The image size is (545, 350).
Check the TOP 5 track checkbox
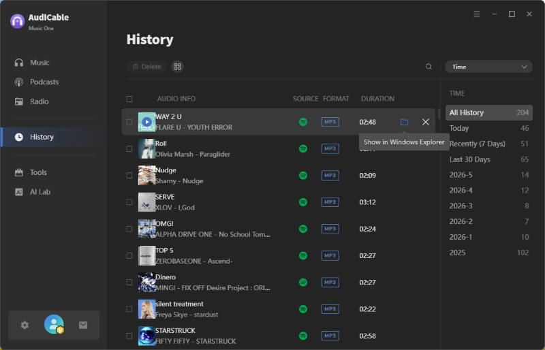click(129, 256)
